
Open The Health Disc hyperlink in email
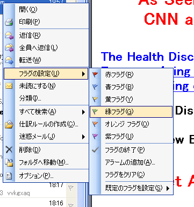tap(147, 56)
